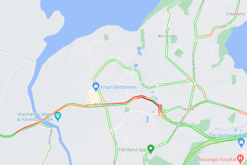247x165 pixels.
Task: Click the orange warning triangle near Judea
Action: click(x=160, y=114)
